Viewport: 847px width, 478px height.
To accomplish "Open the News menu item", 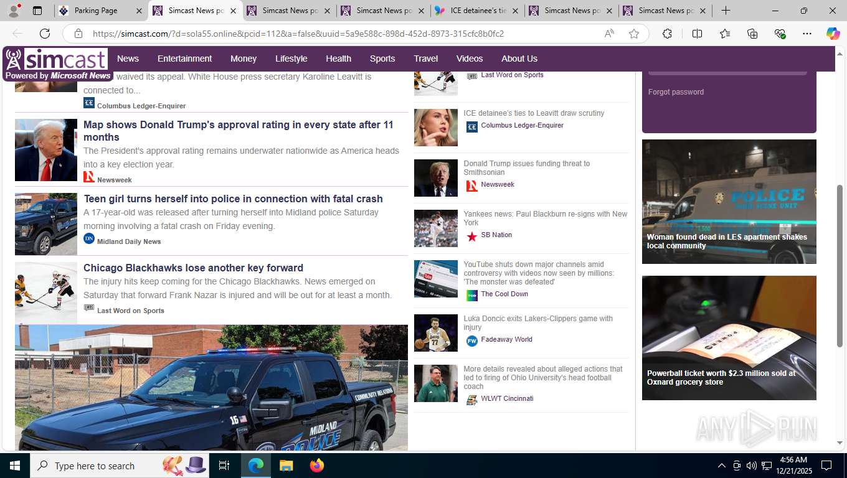I will coord(128,59).
